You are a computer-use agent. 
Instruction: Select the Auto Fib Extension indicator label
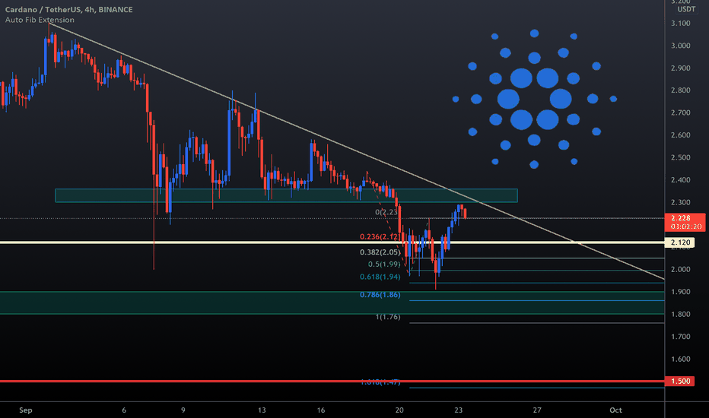click(40, 20)
